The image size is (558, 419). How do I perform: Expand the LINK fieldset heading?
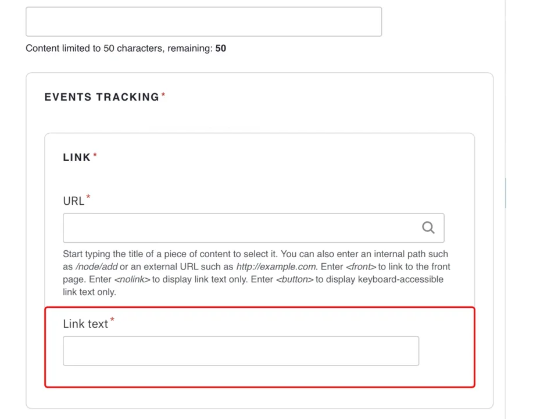point(76,157)
